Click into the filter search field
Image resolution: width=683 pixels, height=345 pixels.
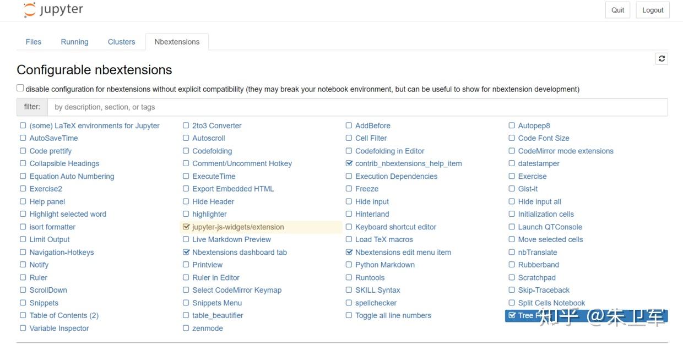[357, 107]
